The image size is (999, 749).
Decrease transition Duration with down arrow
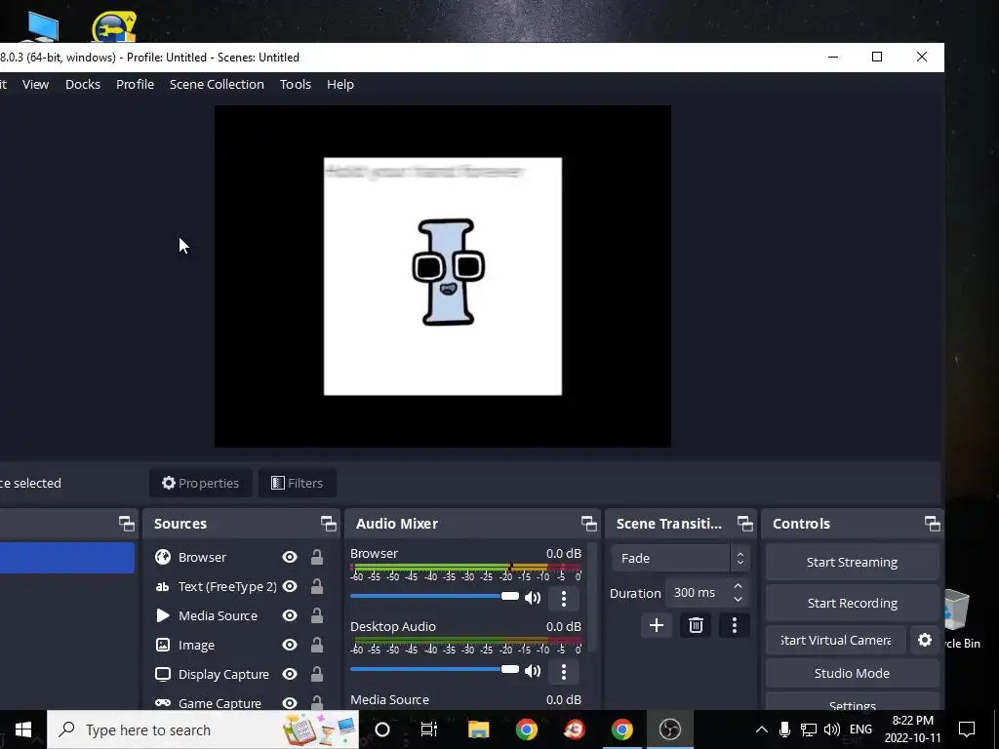click(738, 600)
